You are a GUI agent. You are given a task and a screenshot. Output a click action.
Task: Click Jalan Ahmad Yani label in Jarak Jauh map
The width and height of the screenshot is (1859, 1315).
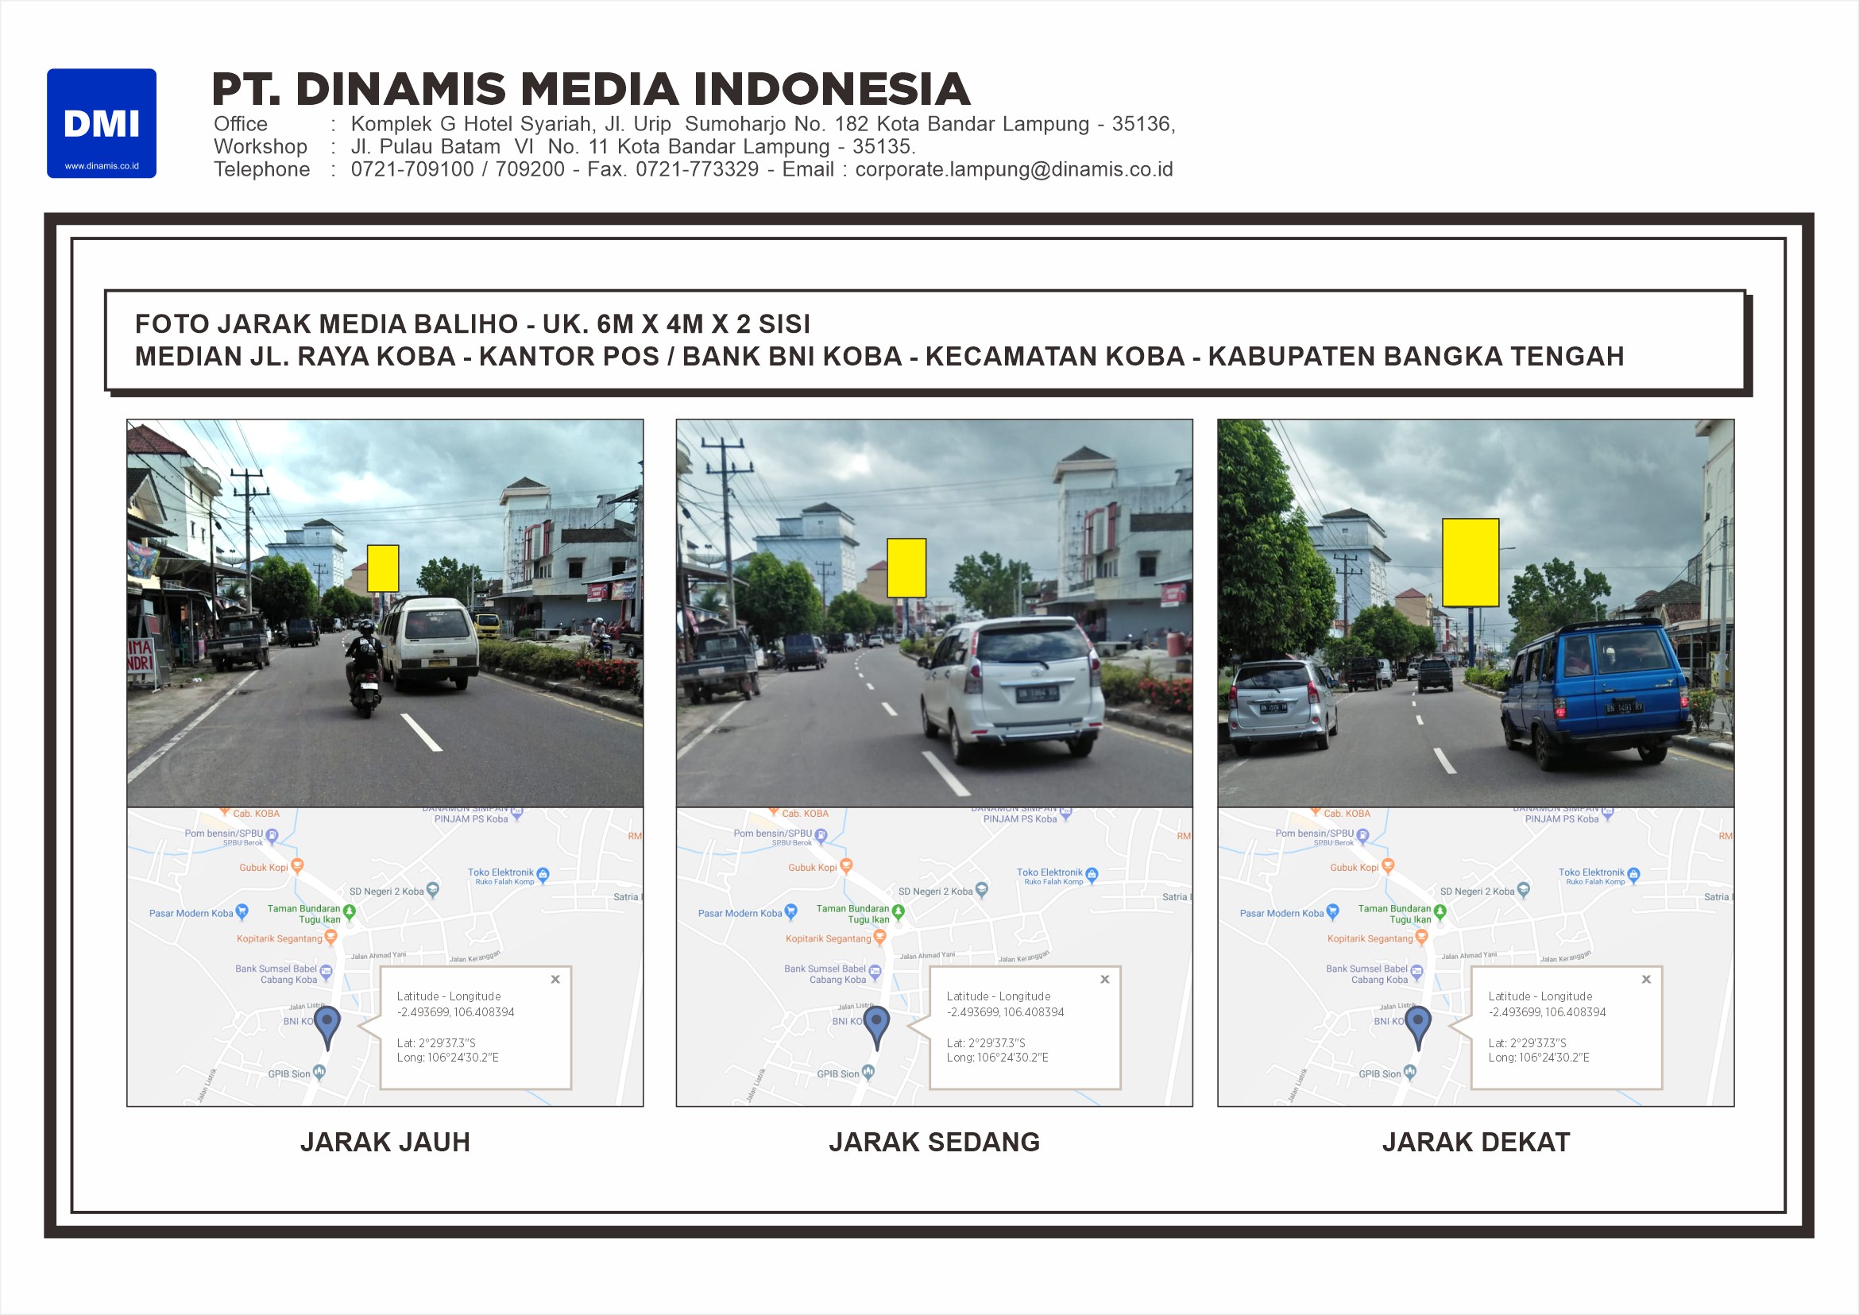pos(378,956)
